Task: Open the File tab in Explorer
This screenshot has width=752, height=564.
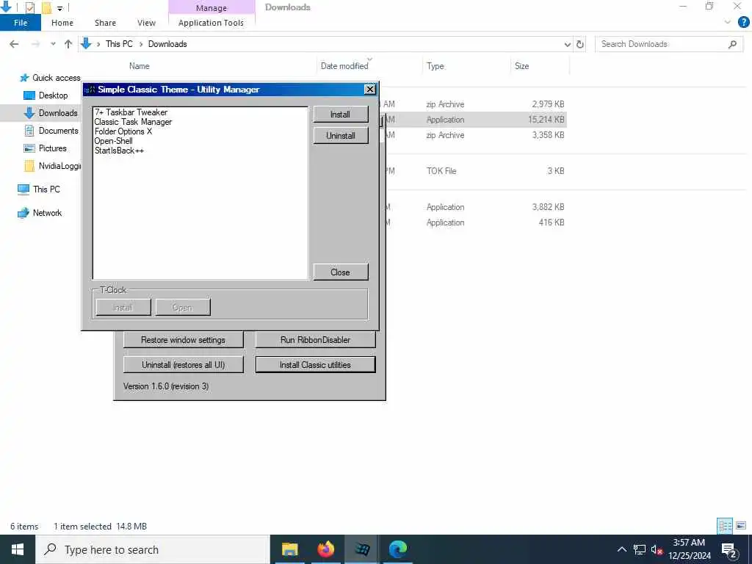Action: 21,23
